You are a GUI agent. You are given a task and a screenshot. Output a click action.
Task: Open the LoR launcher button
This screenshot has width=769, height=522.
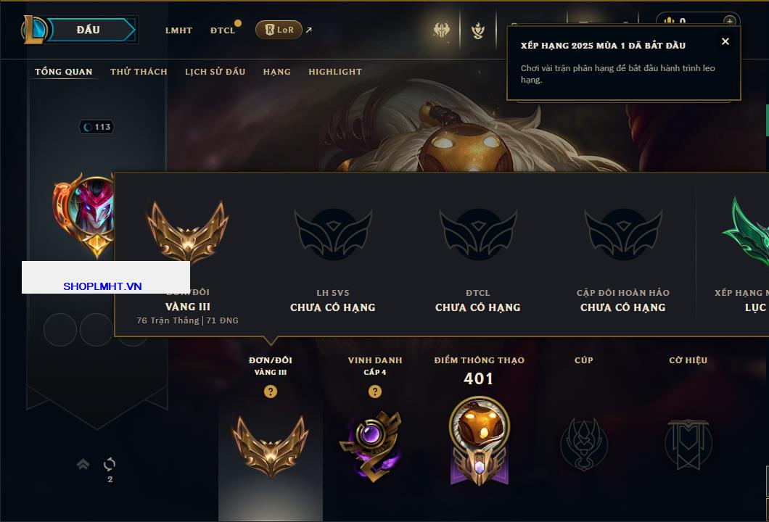pyautogui.click(x=279, y=30)
